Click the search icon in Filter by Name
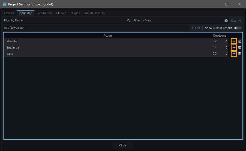Screen dimensions: 246x151 [x=129, y=21]
